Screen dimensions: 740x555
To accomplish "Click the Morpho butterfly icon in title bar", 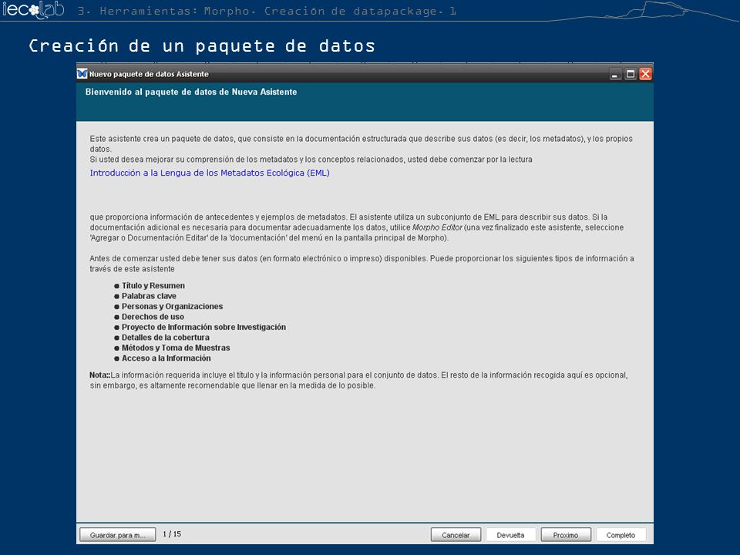I will pos(82,74).
